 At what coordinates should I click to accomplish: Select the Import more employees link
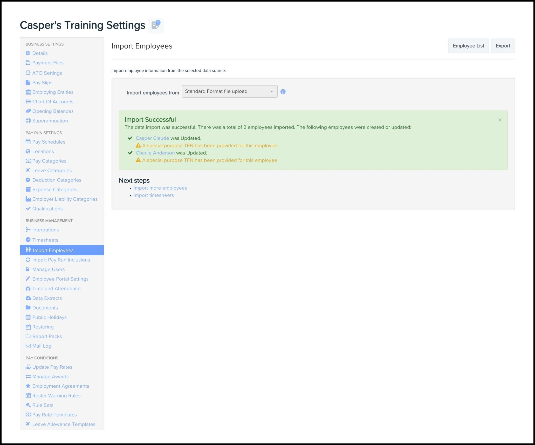pos(160,188)
